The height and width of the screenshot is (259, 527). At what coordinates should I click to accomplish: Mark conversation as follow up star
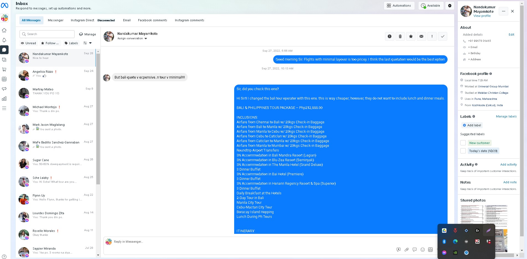pyautogui.click(x=411, y=36)
